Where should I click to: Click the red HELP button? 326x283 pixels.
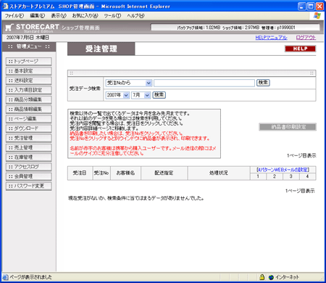click(x=300, y=49)
